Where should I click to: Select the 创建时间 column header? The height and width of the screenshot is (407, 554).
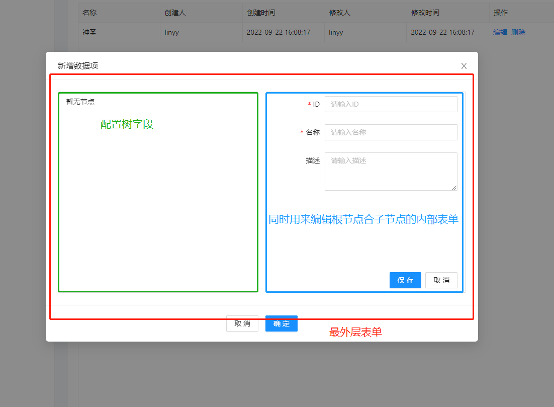click(x=260, y=13)
